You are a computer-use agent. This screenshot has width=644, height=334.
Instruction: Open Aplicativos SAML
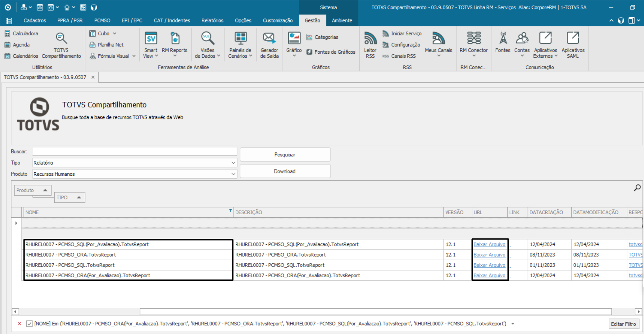573,45
